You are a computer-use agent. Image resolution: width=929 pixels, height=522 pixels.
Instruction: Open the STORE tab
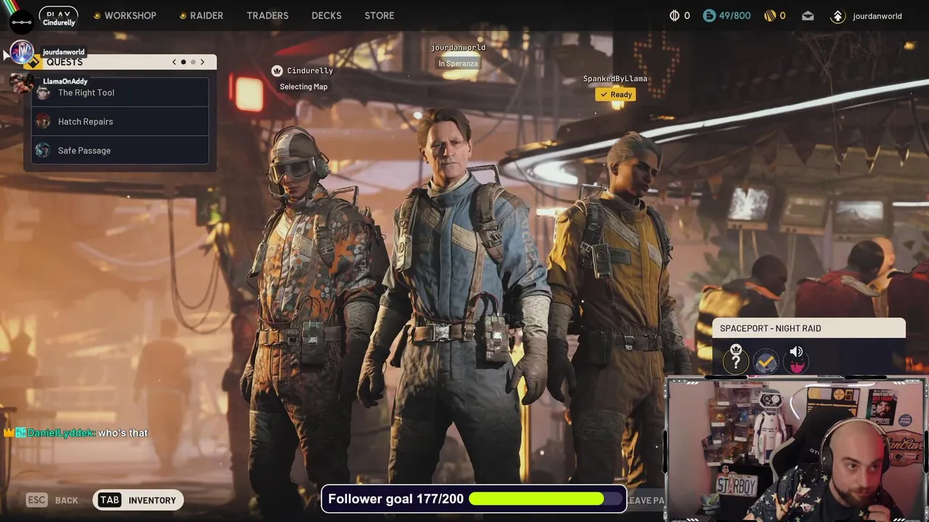point(380,15)
